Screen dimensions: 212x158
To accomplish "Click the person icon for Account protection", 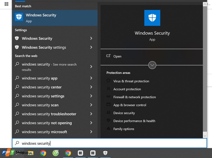I will coord(108,89).
